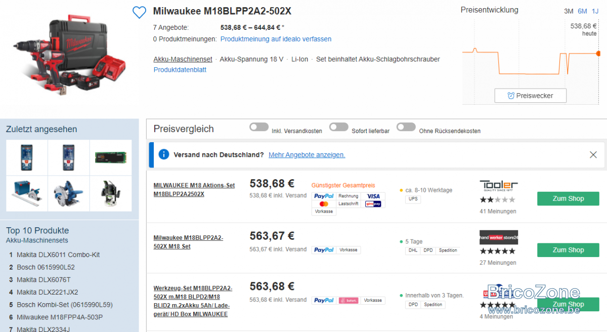Open Milwaukee M18BLPP2A2-502X M18 Set offer title
This screenshot has height=332, width=607.
(188, 242)
